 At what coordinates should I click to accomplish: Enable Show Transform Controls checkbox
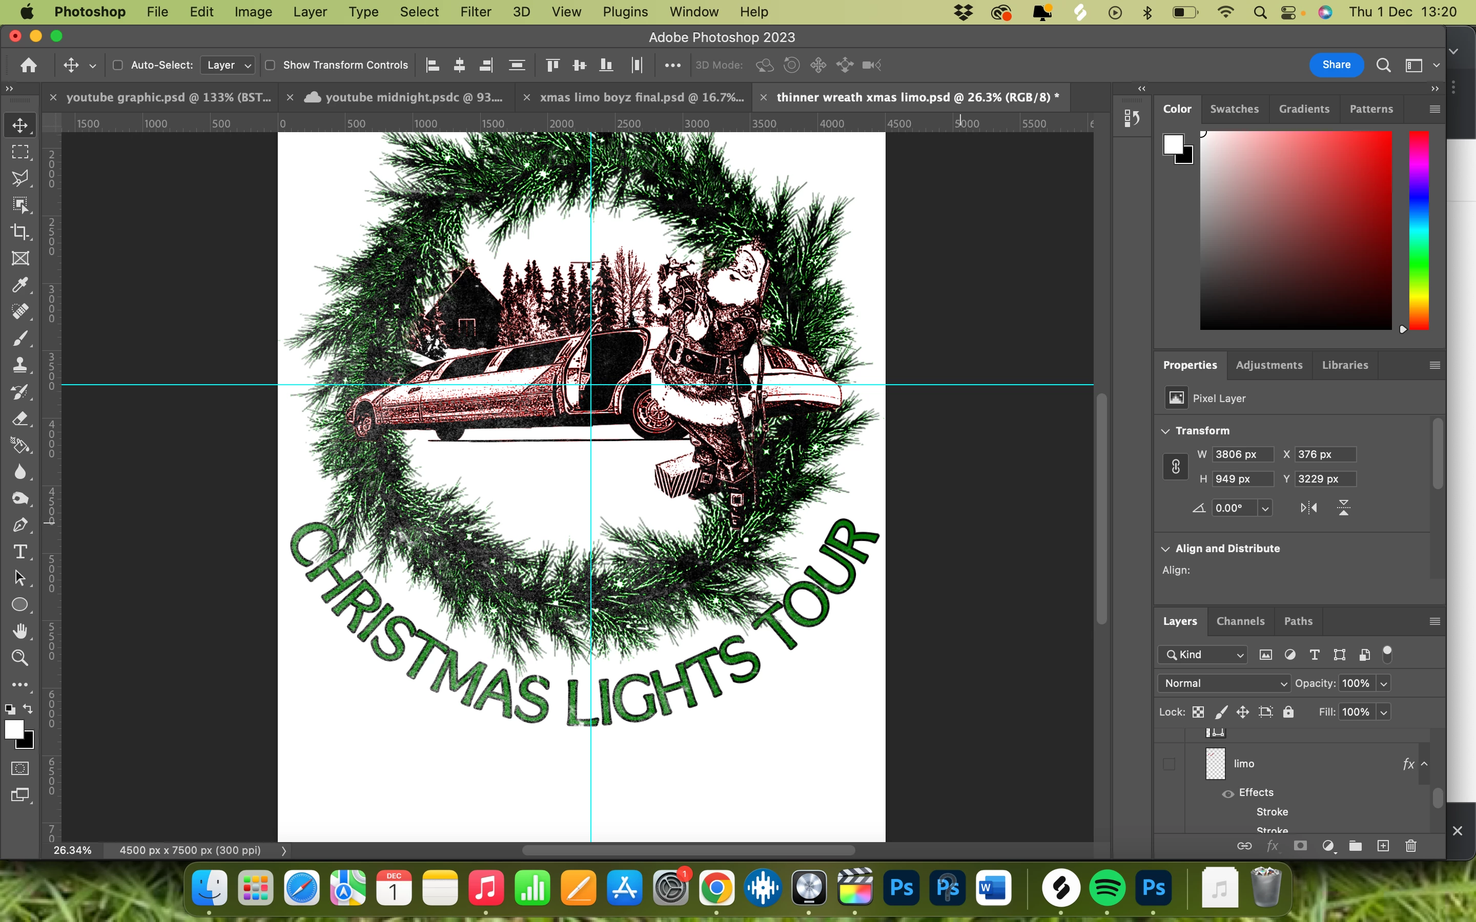[x=270, y=65]
